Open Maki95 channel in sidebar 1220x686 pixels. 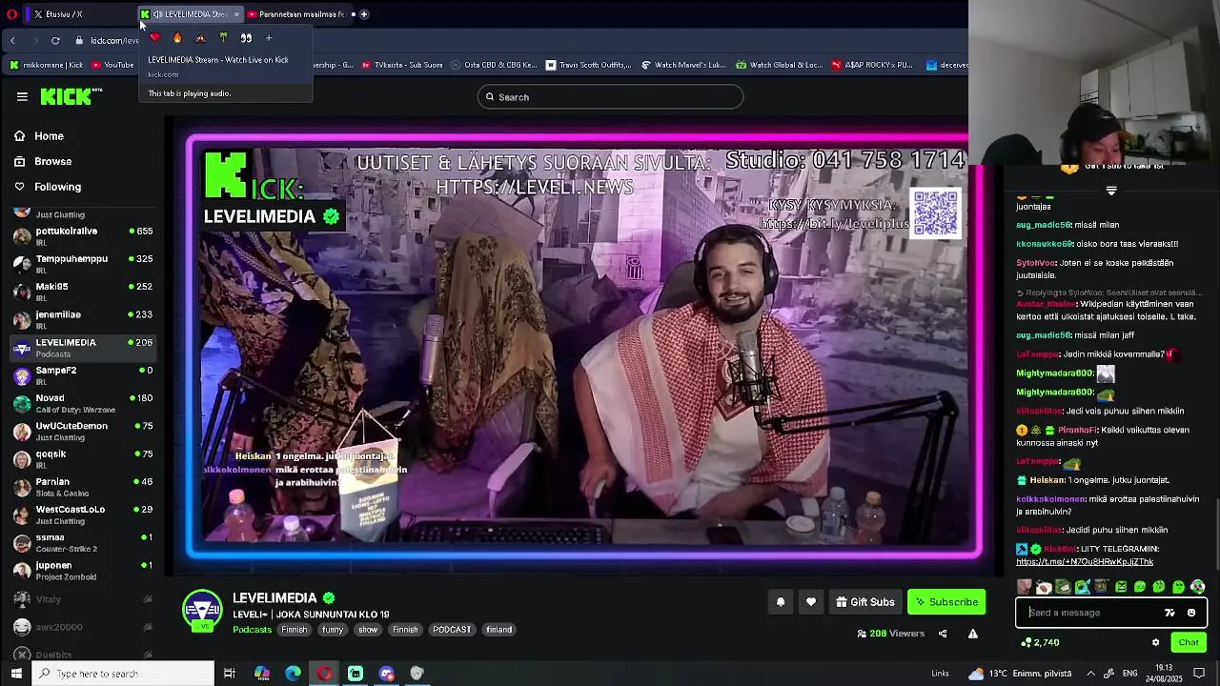[x=83, y=291]
